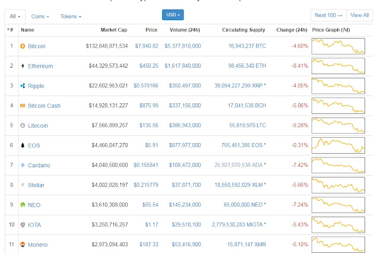
Task: Click the NEO logo icon
Action: pyautogui.click(x=23, y=205)
